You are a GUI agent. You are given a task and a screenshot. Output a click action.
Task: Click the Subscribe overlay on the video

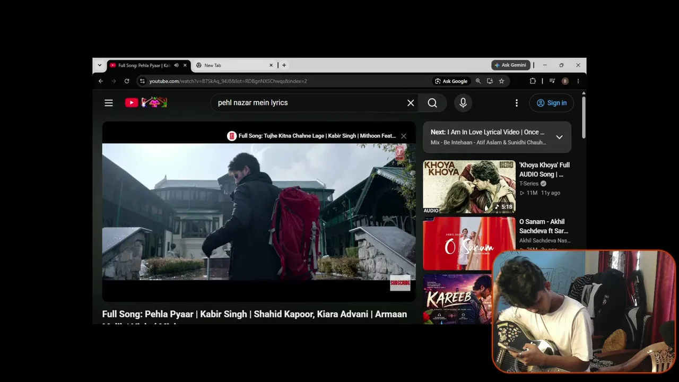(x=401, y=283)
